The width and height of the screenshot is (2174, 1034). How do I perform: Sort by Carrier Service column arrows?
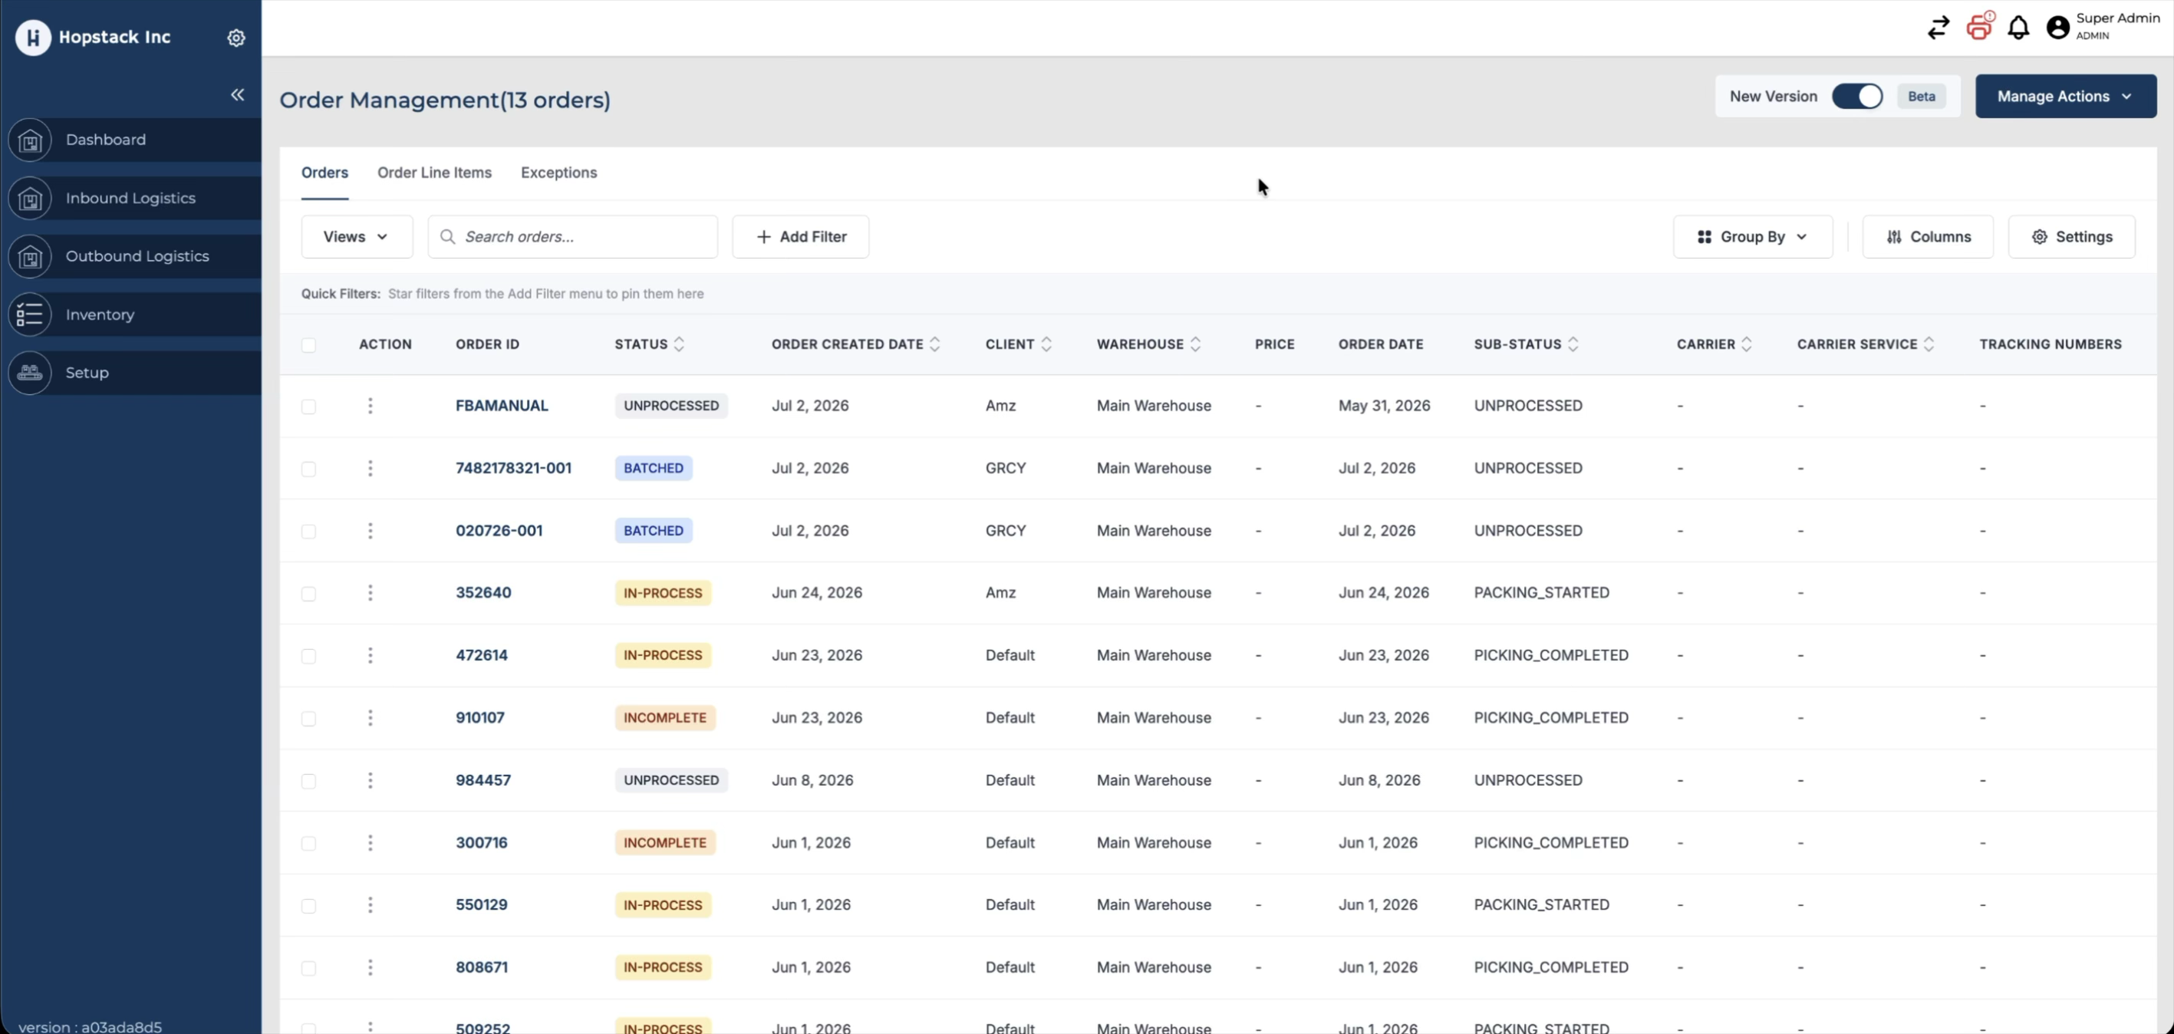pos(1929,344)
